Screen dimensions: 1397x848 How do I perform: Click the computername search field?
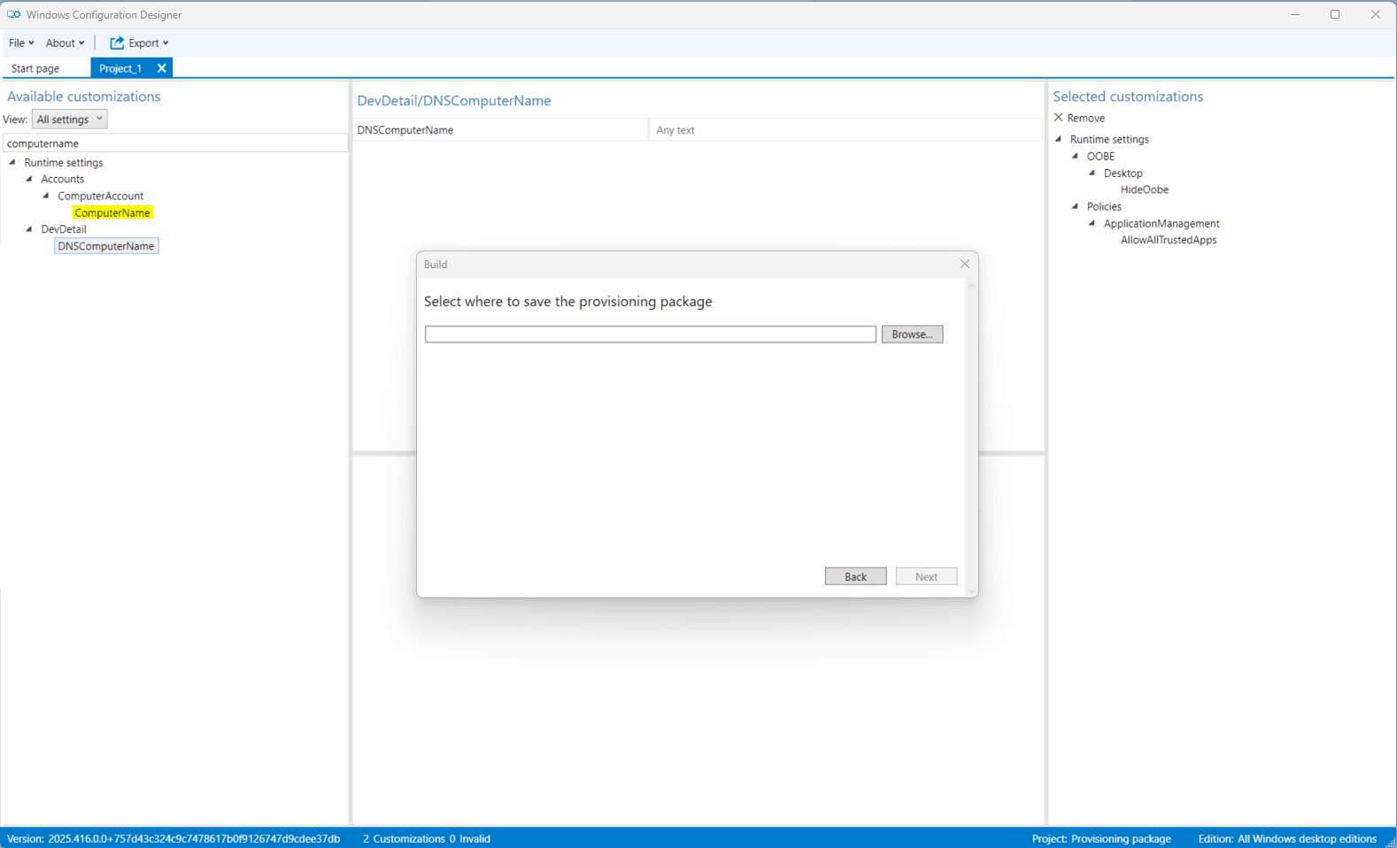coord(175,143)
